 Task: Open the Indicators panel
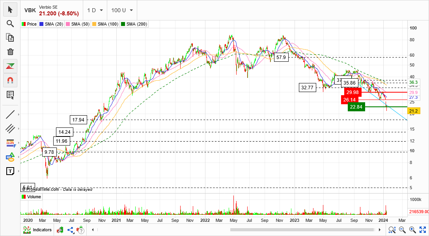[37, 230]
